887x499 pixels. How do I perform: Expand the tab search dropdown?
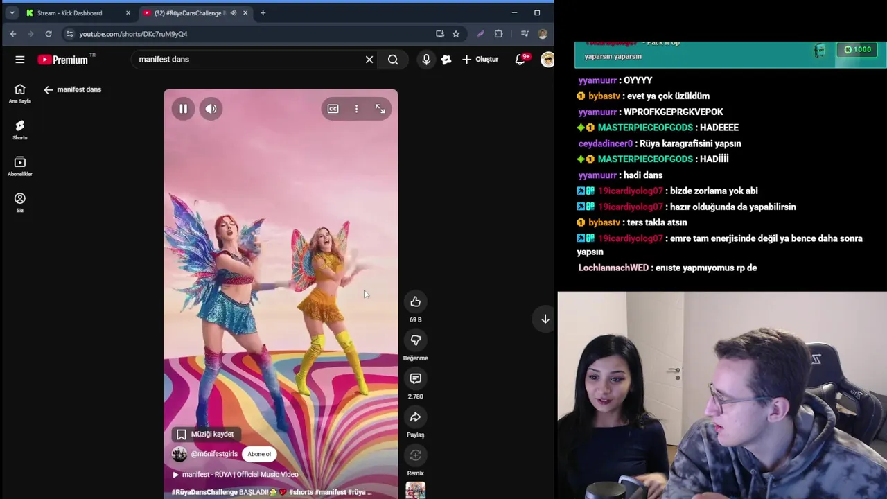12,13
